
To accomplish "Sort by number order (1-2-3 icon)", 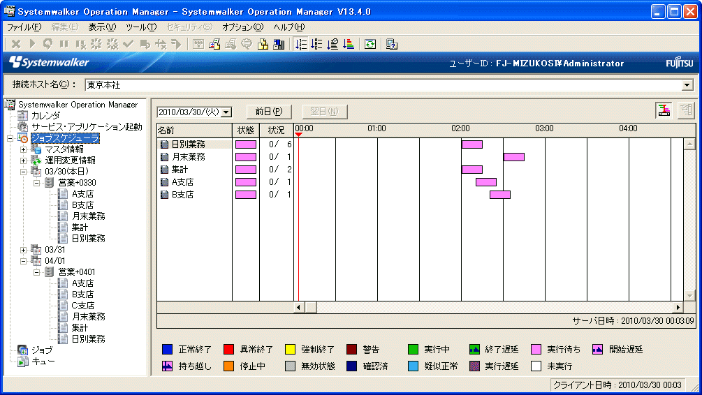I will pos(301,44).
